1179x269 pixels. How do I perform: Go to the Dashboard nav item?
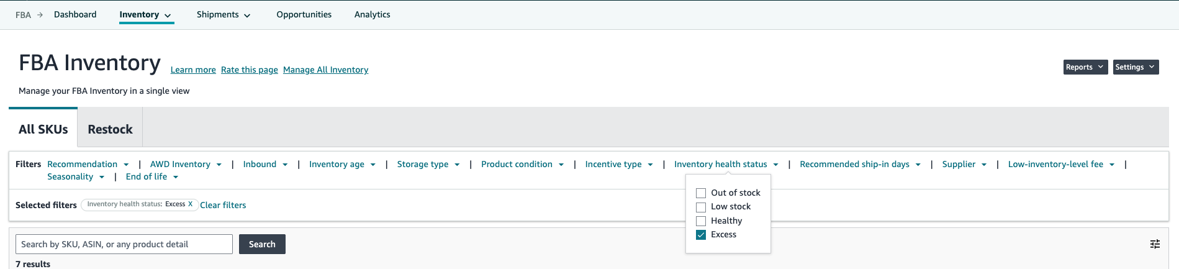click(75, 14)
